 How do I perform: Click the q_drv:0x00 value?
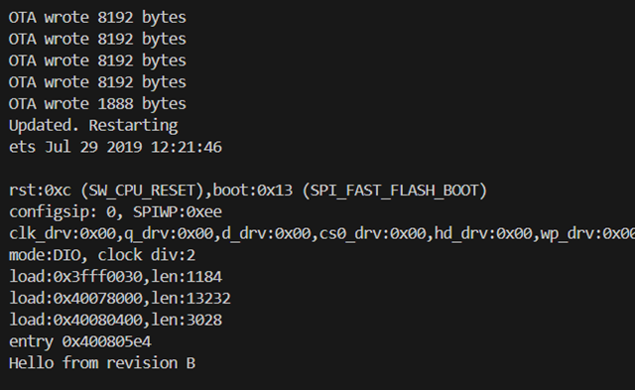click(x=169, y=233)
